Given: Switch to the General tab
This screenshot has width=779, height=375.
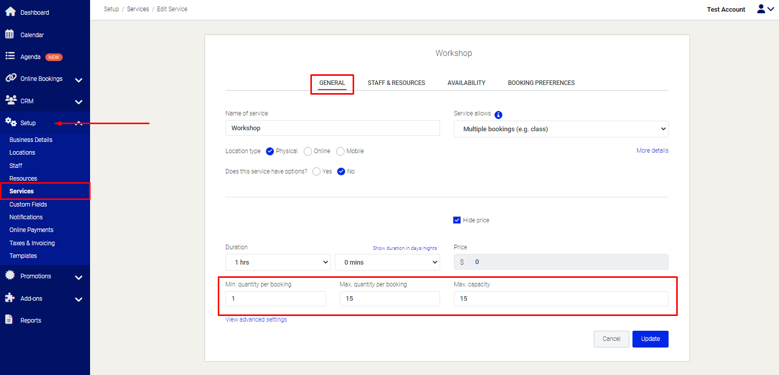Looking at the screenshot, I should point(332,83).
